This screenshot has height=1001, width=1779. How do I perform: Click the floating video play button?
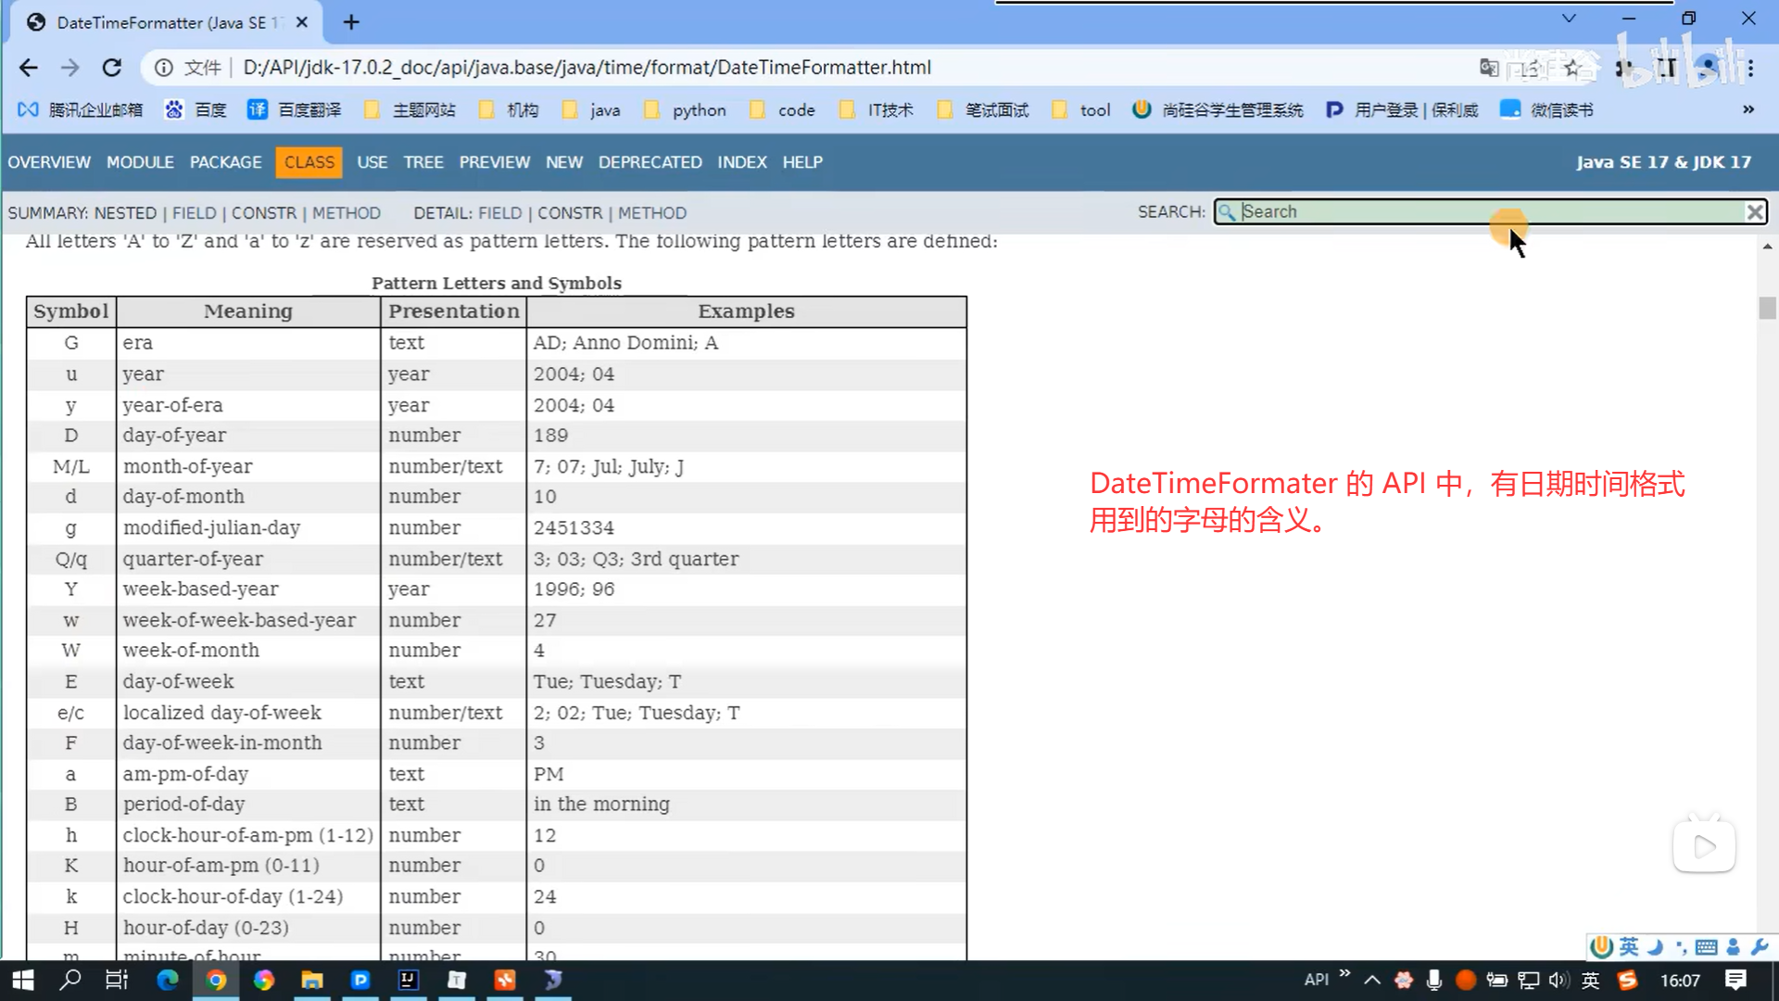click(x=1703, y=846)
